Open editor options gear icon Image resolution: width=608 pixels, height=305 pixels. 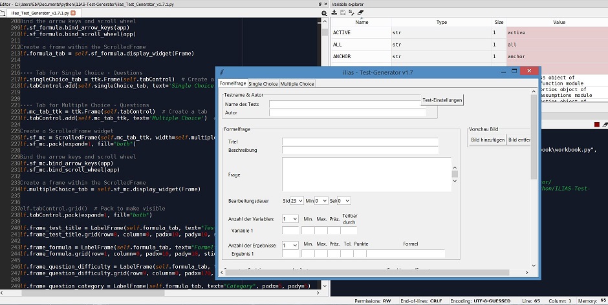[x=324, y=13]
